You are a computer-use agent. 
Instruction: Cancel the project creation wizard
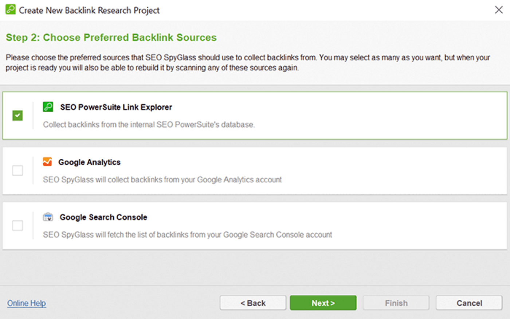coord(469,303)
